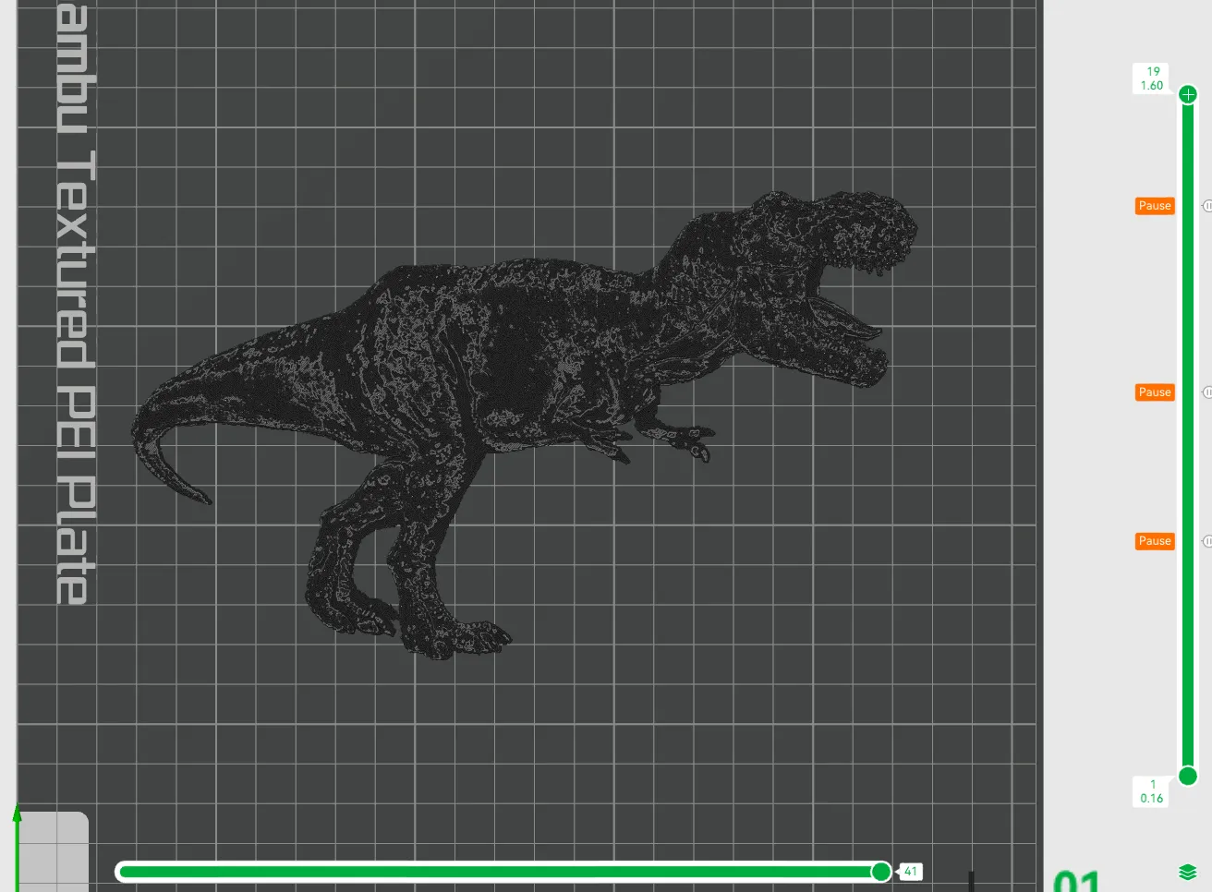
Task: Select the Pause marker nearest layer 19
Action: click(x=1155, y=206)
